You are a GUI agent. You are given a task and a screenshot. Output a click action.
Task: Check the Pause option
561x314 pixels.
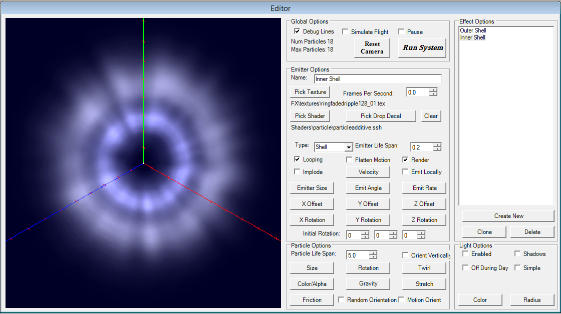401,32
